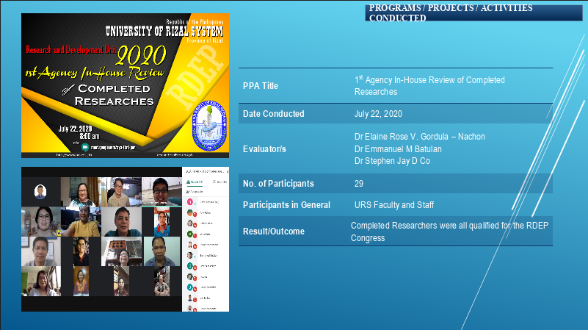This screenshot has width=588, height=330.
Task: Select 'URS Faculty and Staff' cell
Action: click(x=394, y=205)
